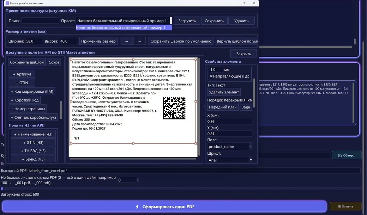Click the left arrow undo button
Image resolution: width=367 pixels, height=215 pixels.
(x=127, y=41)
